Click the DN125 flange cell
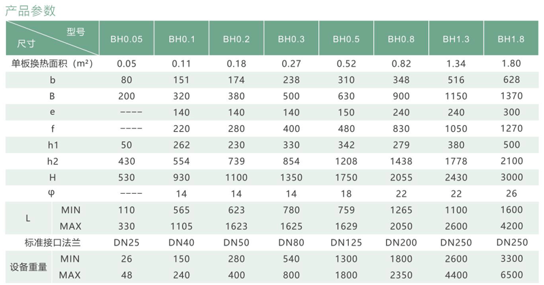 (346, 242)
